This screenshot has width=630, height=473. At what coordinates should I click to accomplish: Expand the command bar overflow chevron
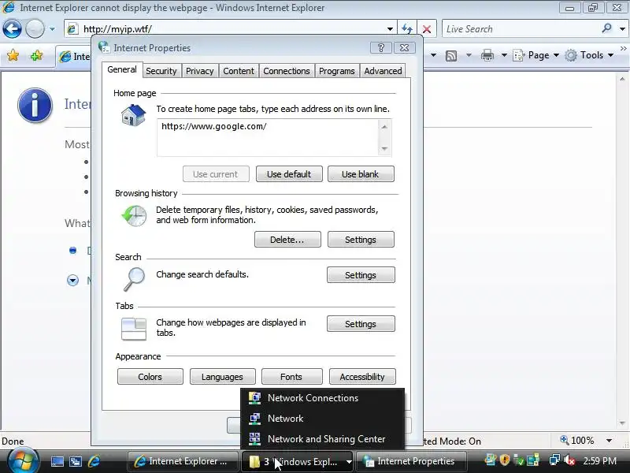pyautogui.click(x=623, y=48)
